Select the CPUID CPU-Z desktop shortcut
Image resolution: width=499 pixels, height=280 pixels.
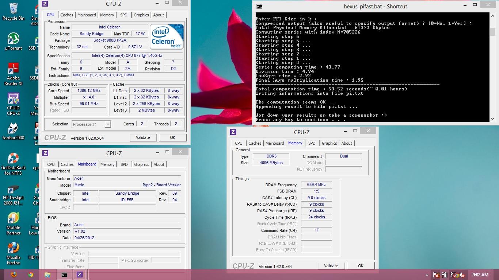point(14,104)
